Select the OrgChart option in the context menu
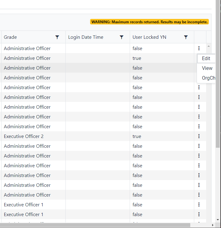 pyautogui.click(x=209, y=78)
